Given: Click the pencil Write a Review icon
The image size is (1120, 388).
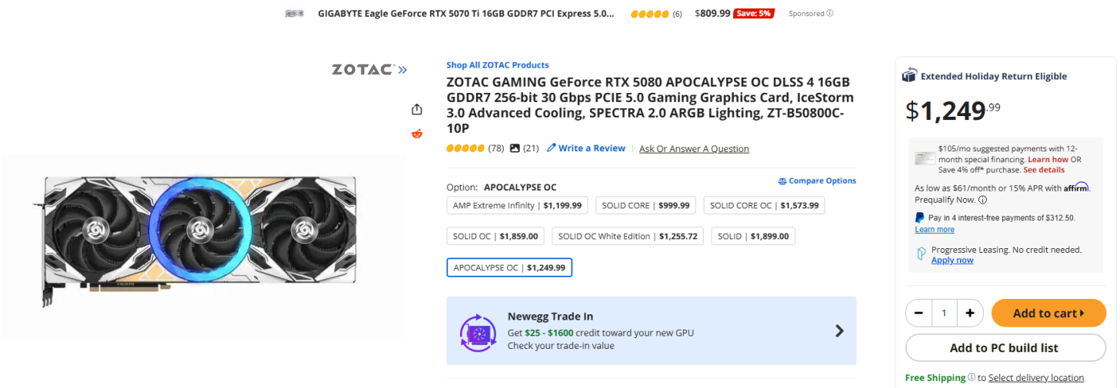Looking at the screenshot, I should (x=552, y=148).
